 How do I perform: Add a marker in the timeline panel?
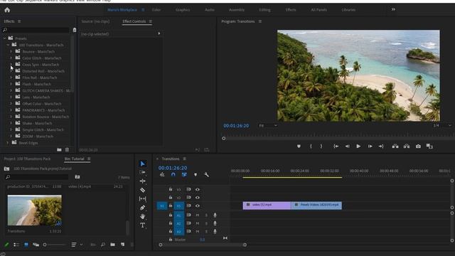pyautogui.click(x=196, y=174)
